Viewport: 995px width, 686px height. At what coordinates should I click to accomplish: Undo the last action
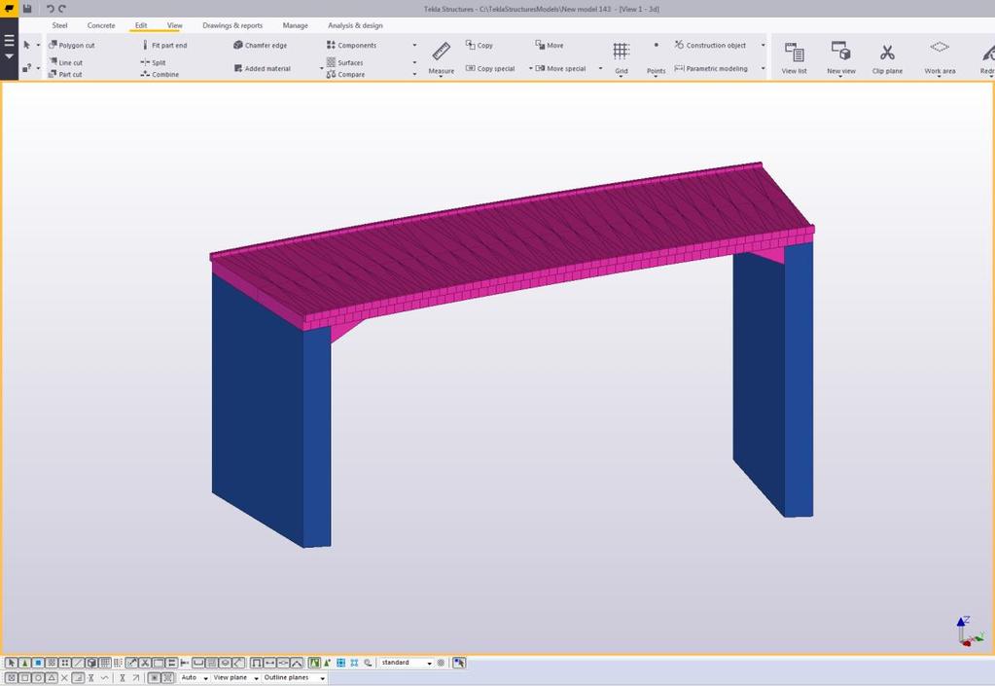tap(51, 8)
